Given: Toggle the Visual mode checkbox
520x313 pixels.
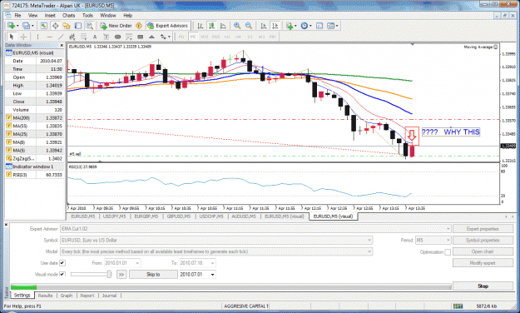Looking at the screenshot, I should point(62,274).
